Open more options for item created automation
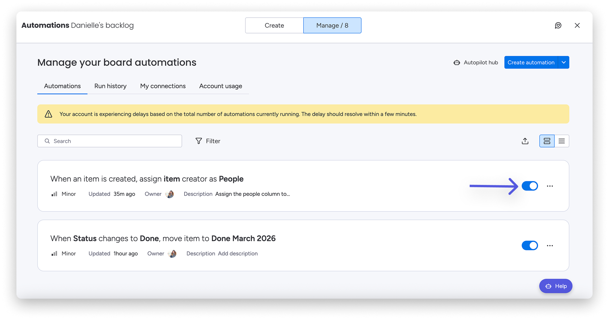Viewport: 609px width, 320px height. tap(550, 186)
